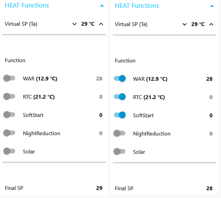Enable RTC toggle in left panel
The image size is (221, 198).
(x=9, y=97)
